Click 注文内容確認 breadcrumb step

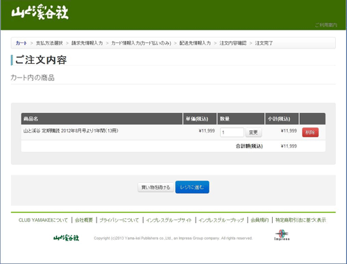pos(233,43)
